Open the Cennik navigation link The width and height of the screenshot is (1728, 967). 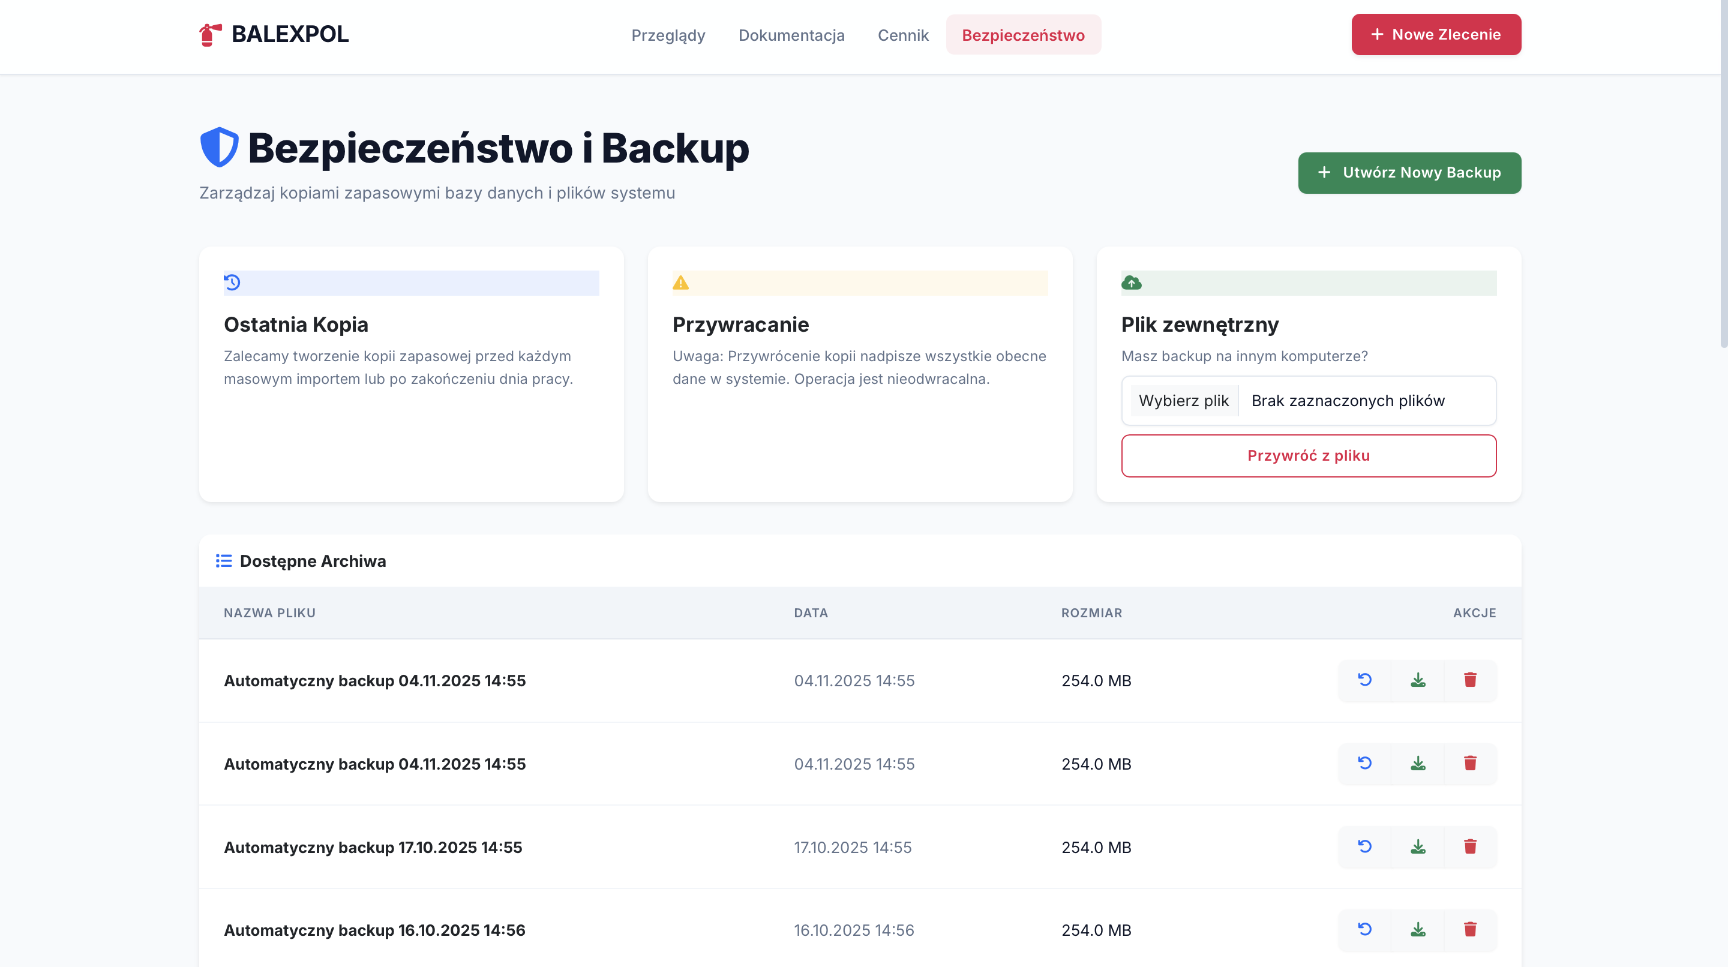click(x=903, y=35)
